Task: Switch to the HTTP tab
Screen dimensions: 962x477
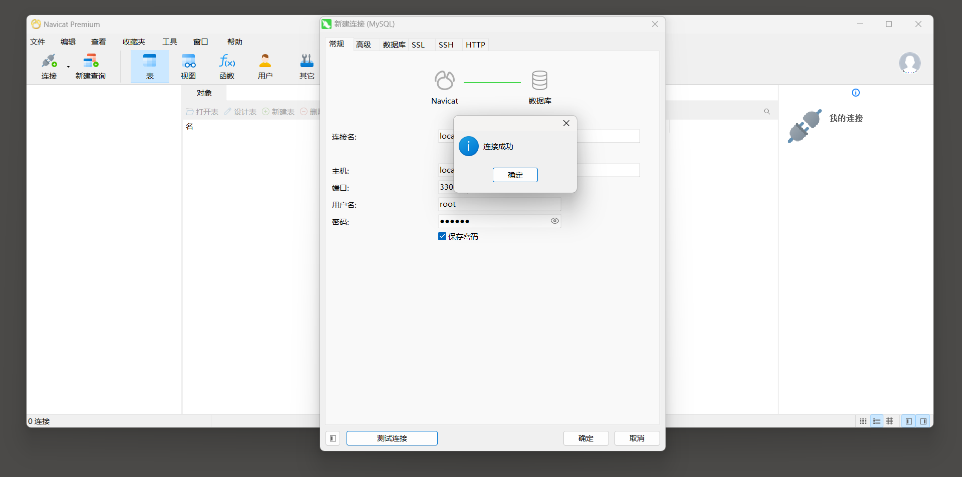Action: (475, 45)
